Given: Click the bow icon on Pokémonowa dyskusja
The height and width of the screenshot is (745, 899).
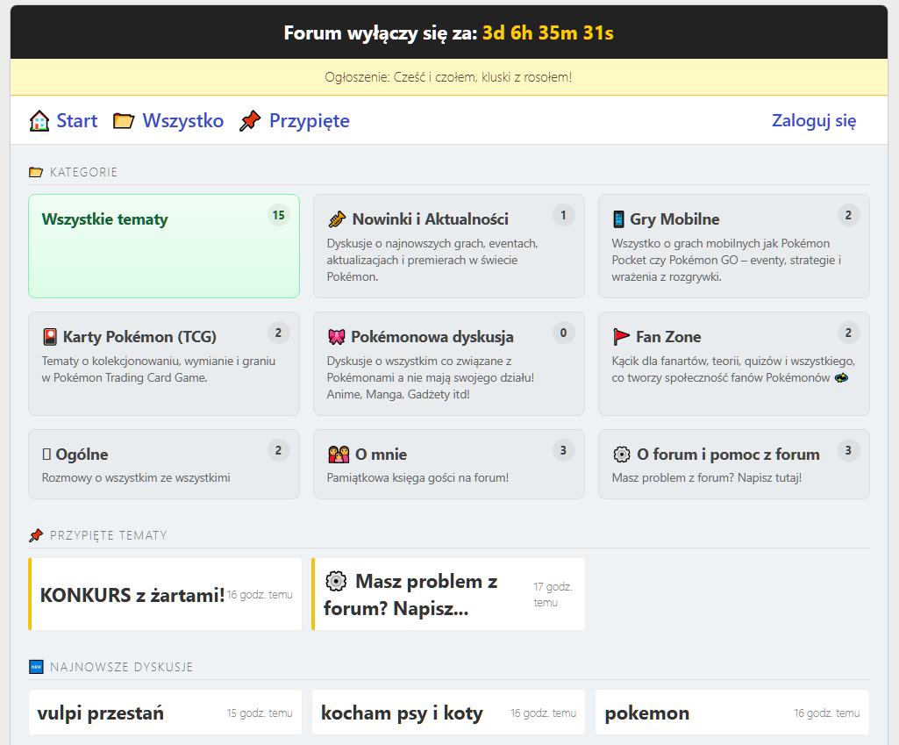Looking at the screenshot, I should [339, 335].
